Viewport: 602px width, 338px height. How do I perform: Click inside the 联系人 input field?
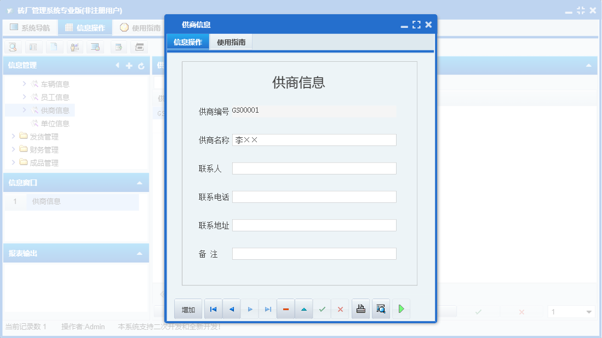tap(314, 168)
